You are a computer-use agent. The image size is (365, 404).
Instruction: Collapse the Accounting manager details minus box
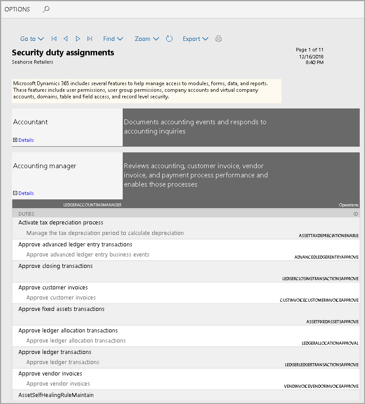click(15, 193)
